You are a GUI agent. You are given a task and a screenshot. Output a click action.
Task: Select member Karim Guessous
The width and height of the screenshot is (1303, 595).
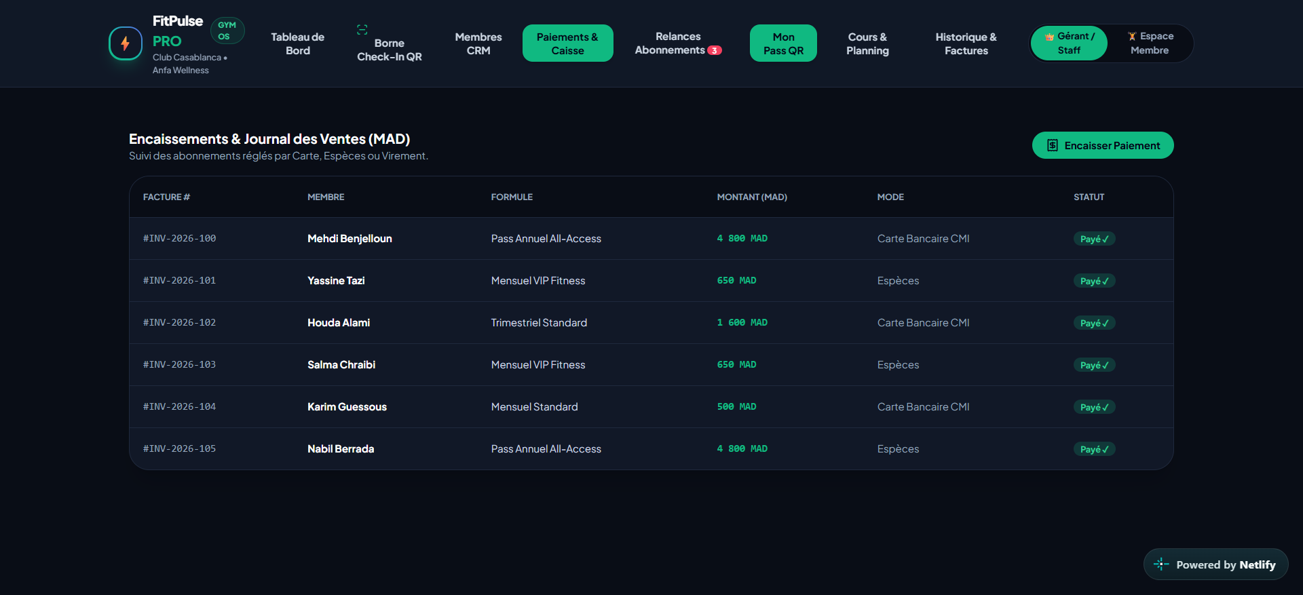pos(347,407)
